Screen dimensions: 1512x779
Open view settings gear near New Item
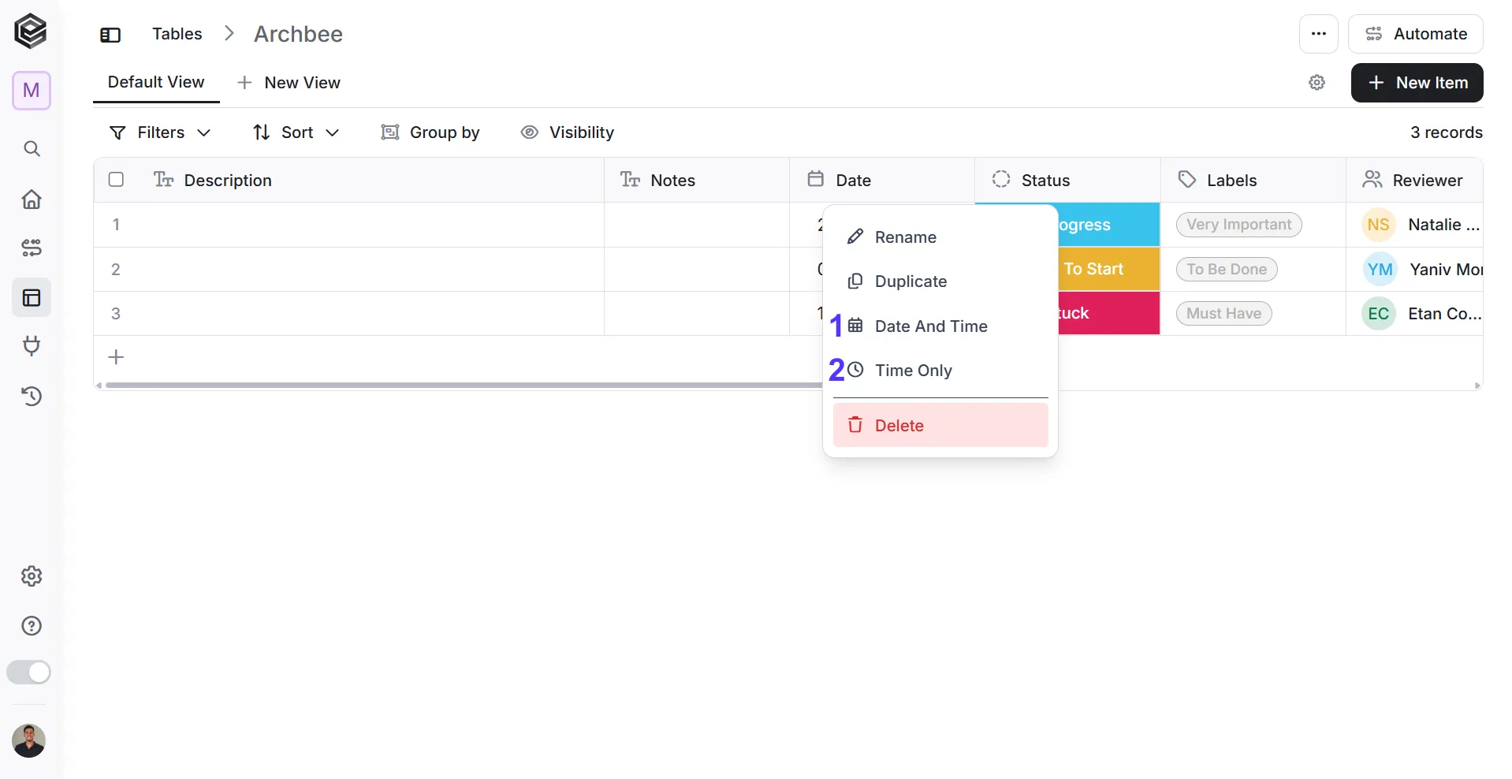click(x=1316, y=83)
